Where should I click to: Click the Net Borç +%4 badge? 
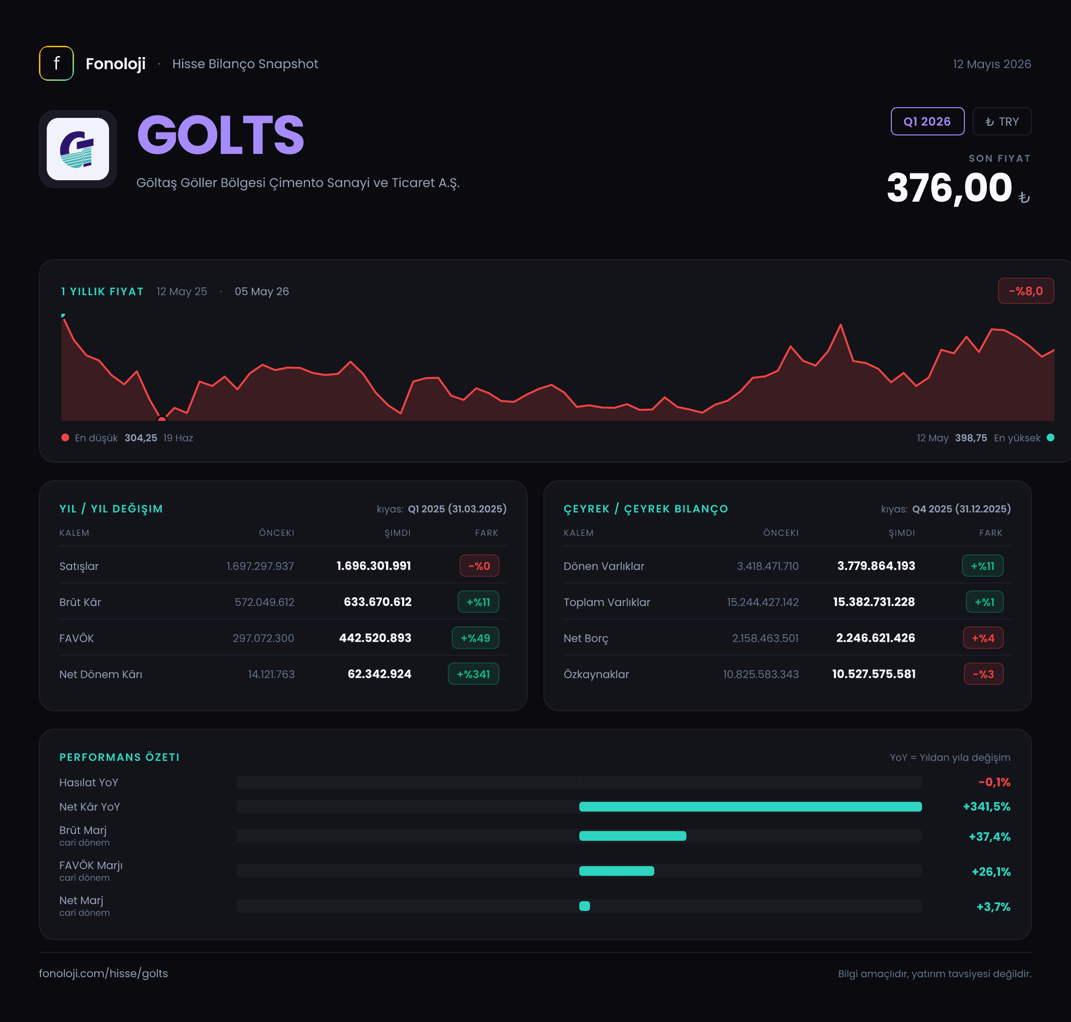click(x=983, y=637)
